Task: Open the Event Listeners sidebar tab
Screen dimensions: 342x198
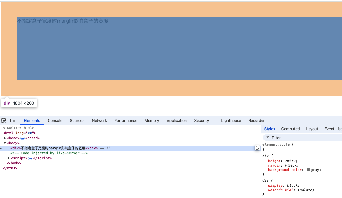Action: click(333, 129)
